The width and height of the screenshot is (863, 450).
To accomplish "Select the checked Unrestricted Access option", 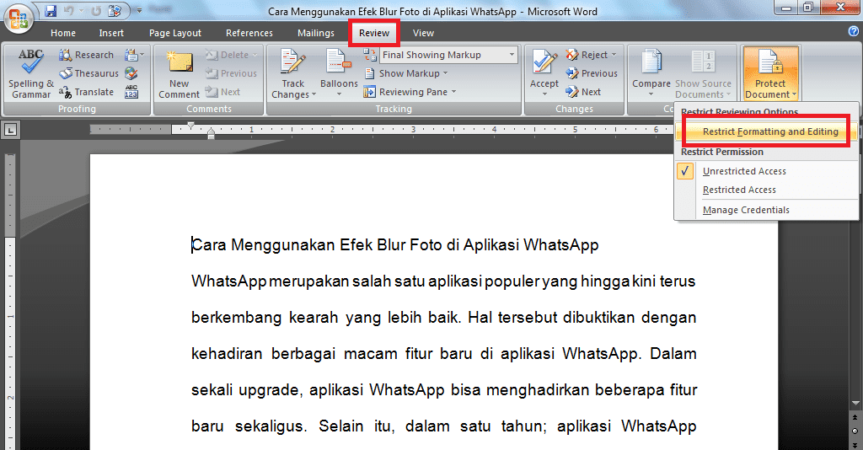I will click(x=744, y=171).
